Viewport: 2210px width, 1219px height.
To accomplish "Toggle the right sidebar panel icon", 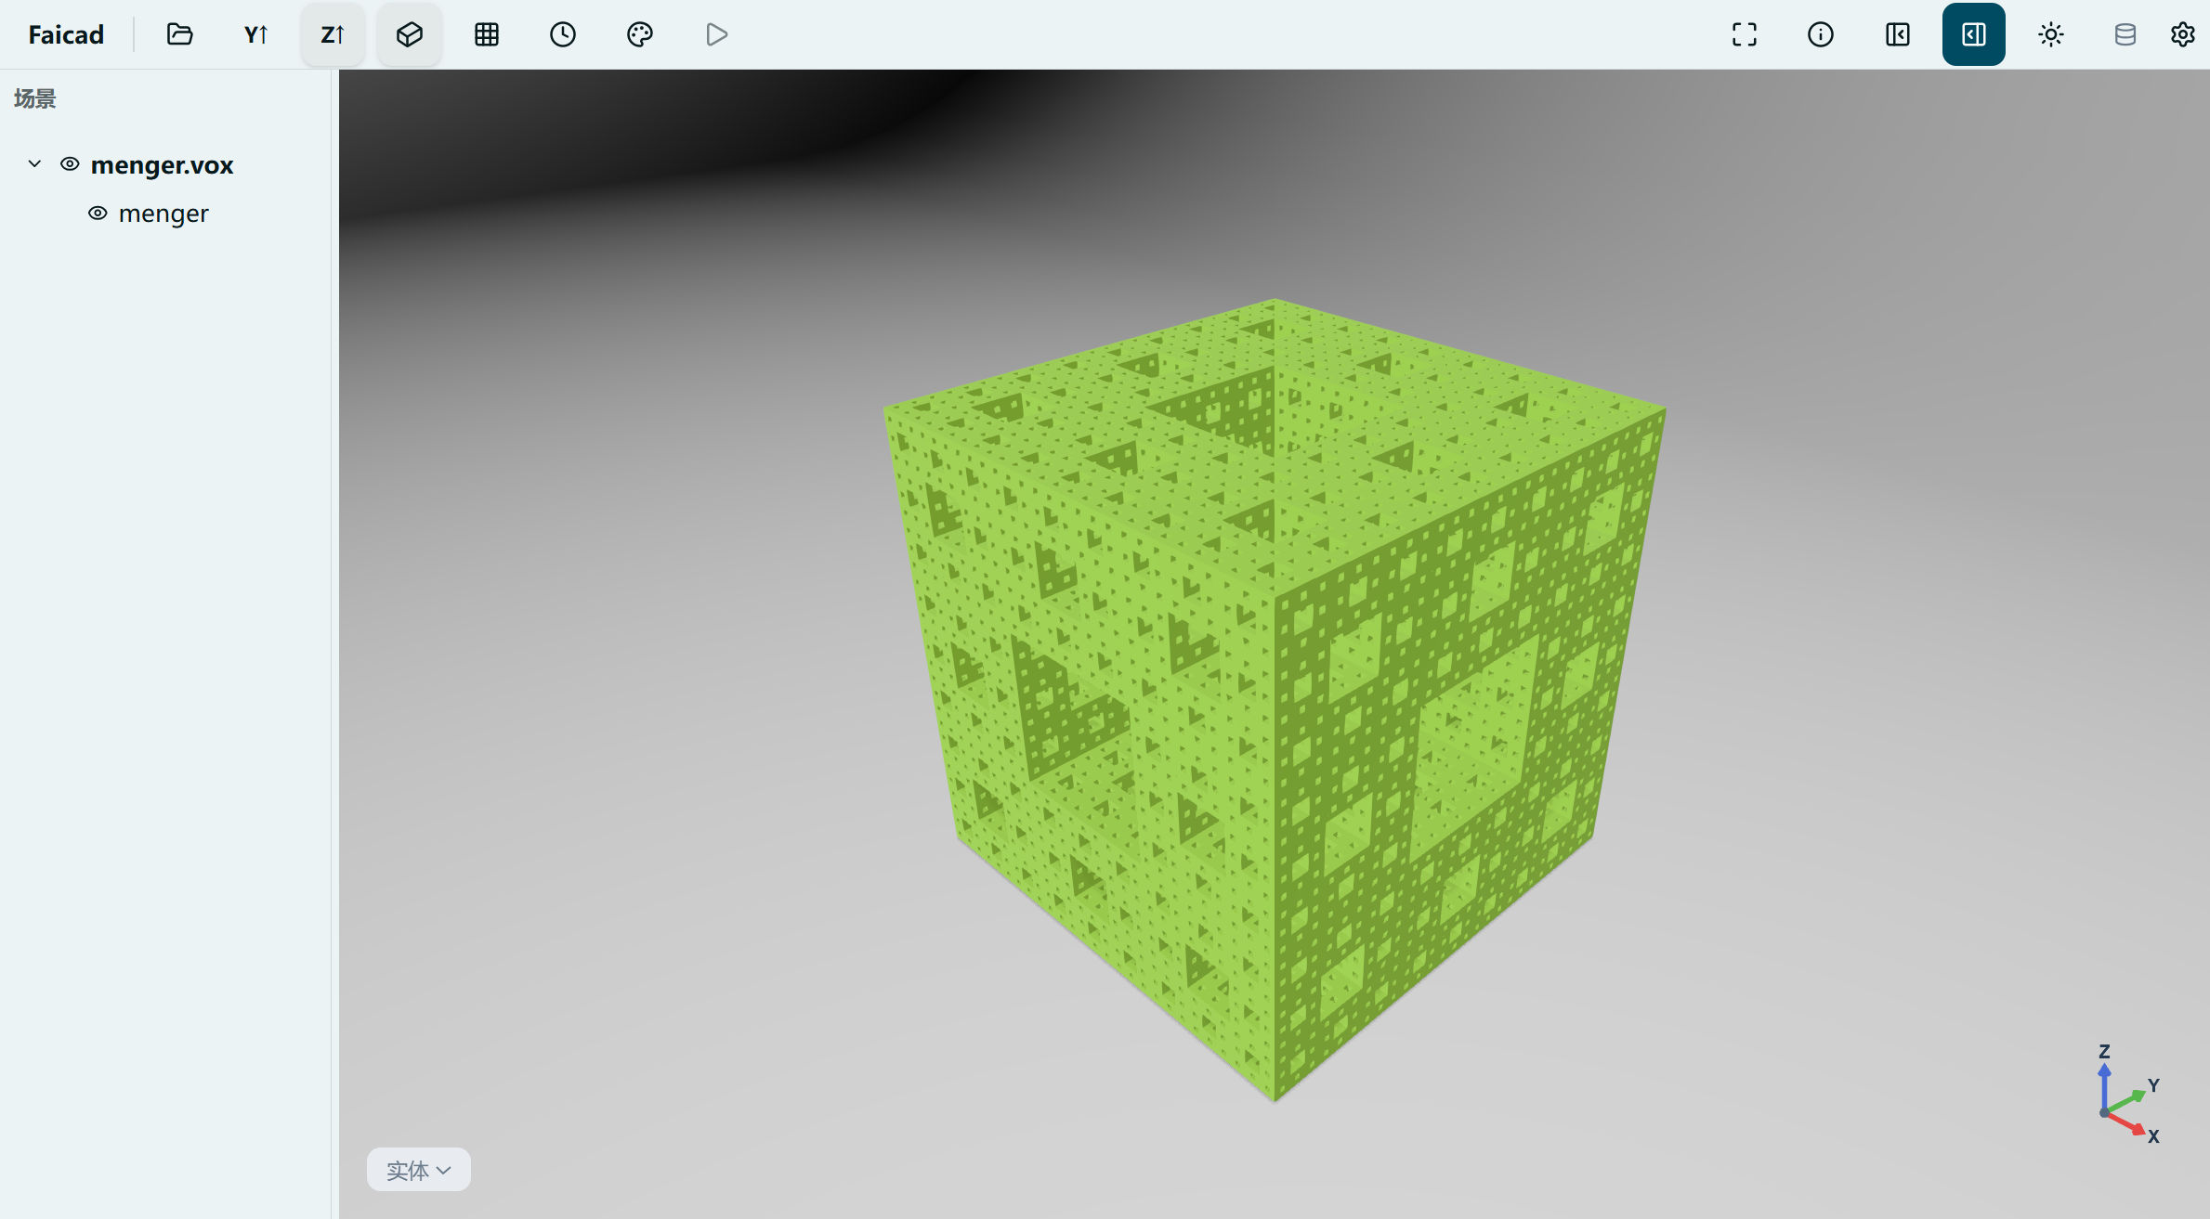I will pos(1974,34).
